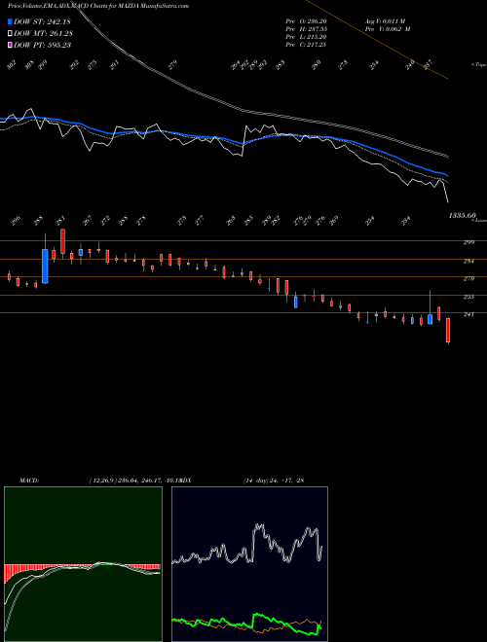Open the dark blue ADX indicator panel
This screenshot has width=487, height=642.
point(249,564)
